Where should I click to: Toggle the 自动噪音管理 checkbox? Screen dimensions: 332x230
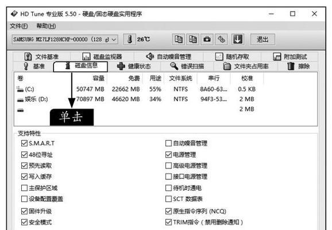(168, 143)
